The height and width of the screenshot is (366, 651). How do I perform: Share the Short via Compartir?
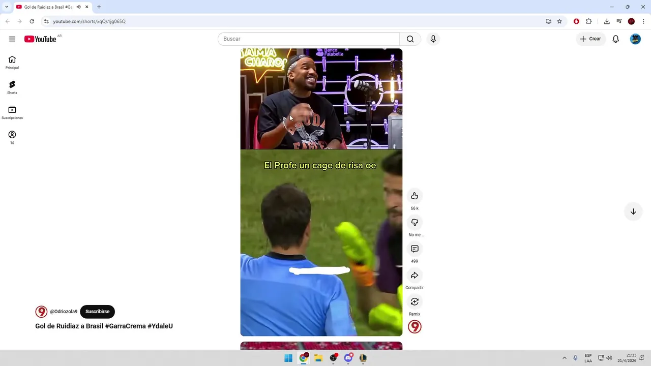pos(415,276)
